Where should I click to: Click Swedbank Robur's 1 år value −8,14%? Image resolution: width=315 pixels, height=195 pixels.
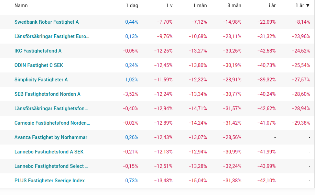pyautogui.click(x=302, y=22)
